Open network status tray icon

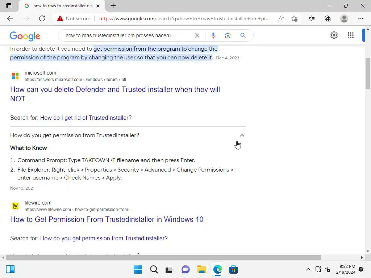318,269
